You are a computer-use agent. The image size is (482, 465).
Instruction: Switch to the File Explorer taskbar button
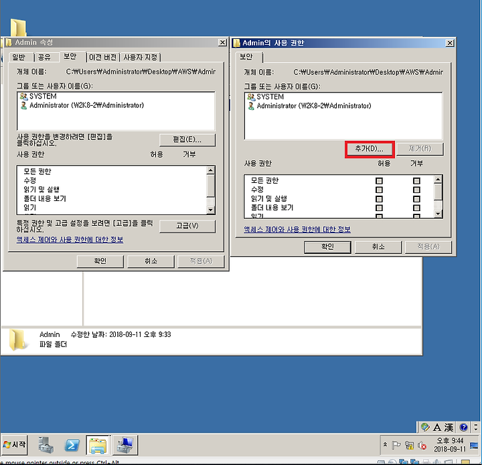coord(98,445)
